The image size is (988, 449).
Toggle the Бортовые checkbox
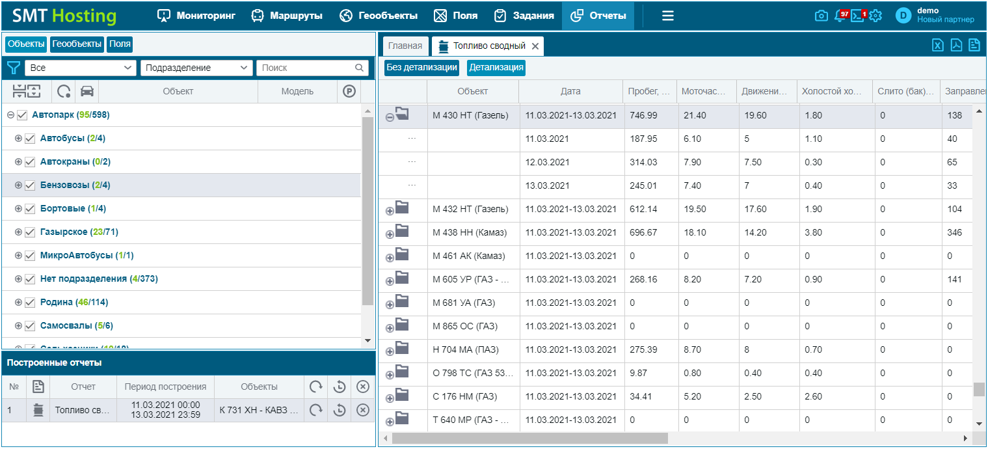pyautogui.click(x=30, y=209)
